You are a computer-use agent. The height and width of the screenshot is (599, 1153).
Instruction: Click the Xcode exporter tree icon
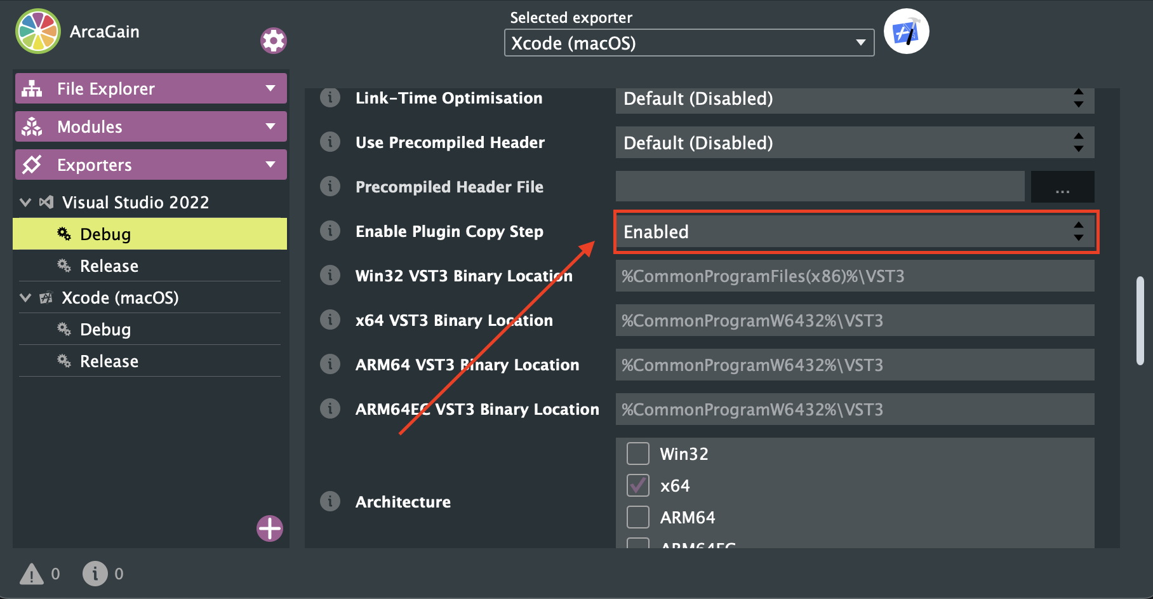[x=46, y=297]
